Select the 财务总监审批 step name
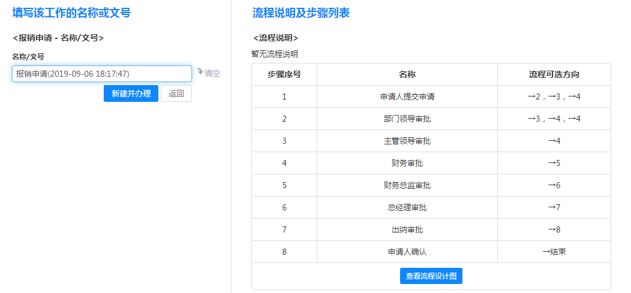This screenshot has width=631, height=293. click(x=407, y=186)
